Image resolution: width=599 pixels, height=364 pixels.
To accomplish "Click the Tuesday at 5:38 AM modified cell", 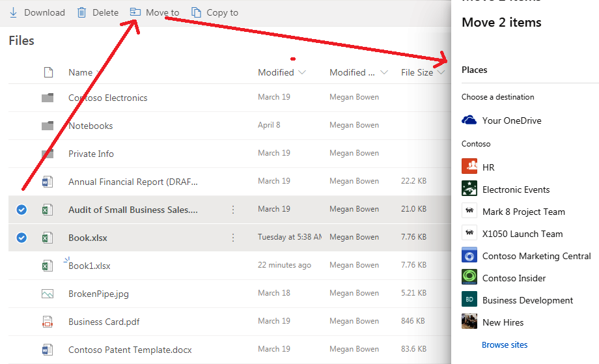I will tap(290, 237).
